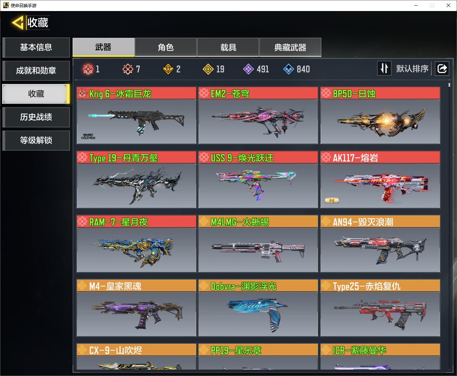The height and width of the screenshot is (376, 457).
Task: Filter by orange-red rarity icon showing 7
Action: tap(128, 69)
